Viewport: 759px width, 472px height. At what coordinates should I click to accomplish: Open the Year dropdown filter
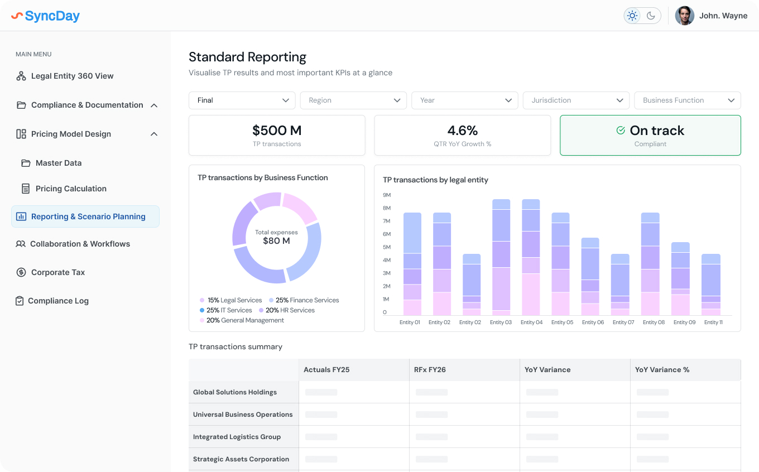coord(464,100)
